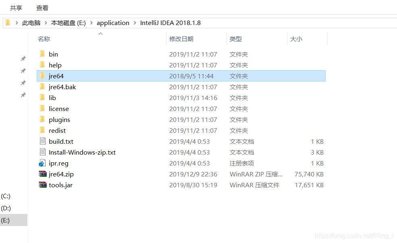This screenshot has width=397, height=243.
Task: Click date 2019/11/3 14:16 of lib
Action: coord(193,98)
